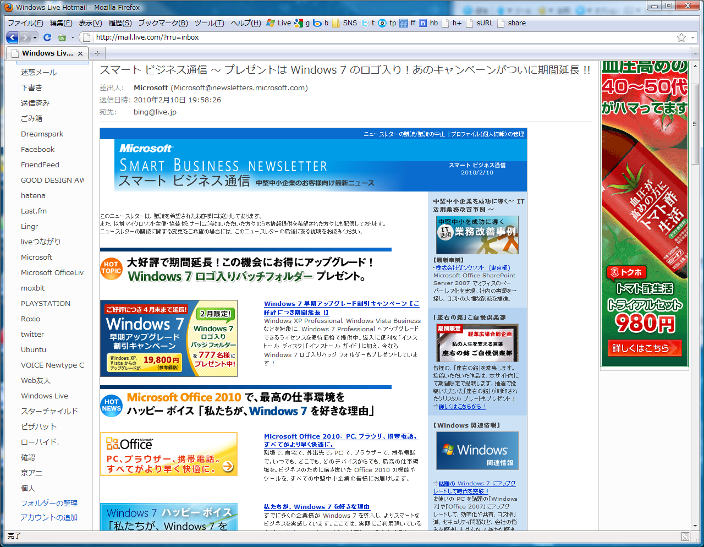Click the 業務改善事例 sidebar image

(477, 235)
